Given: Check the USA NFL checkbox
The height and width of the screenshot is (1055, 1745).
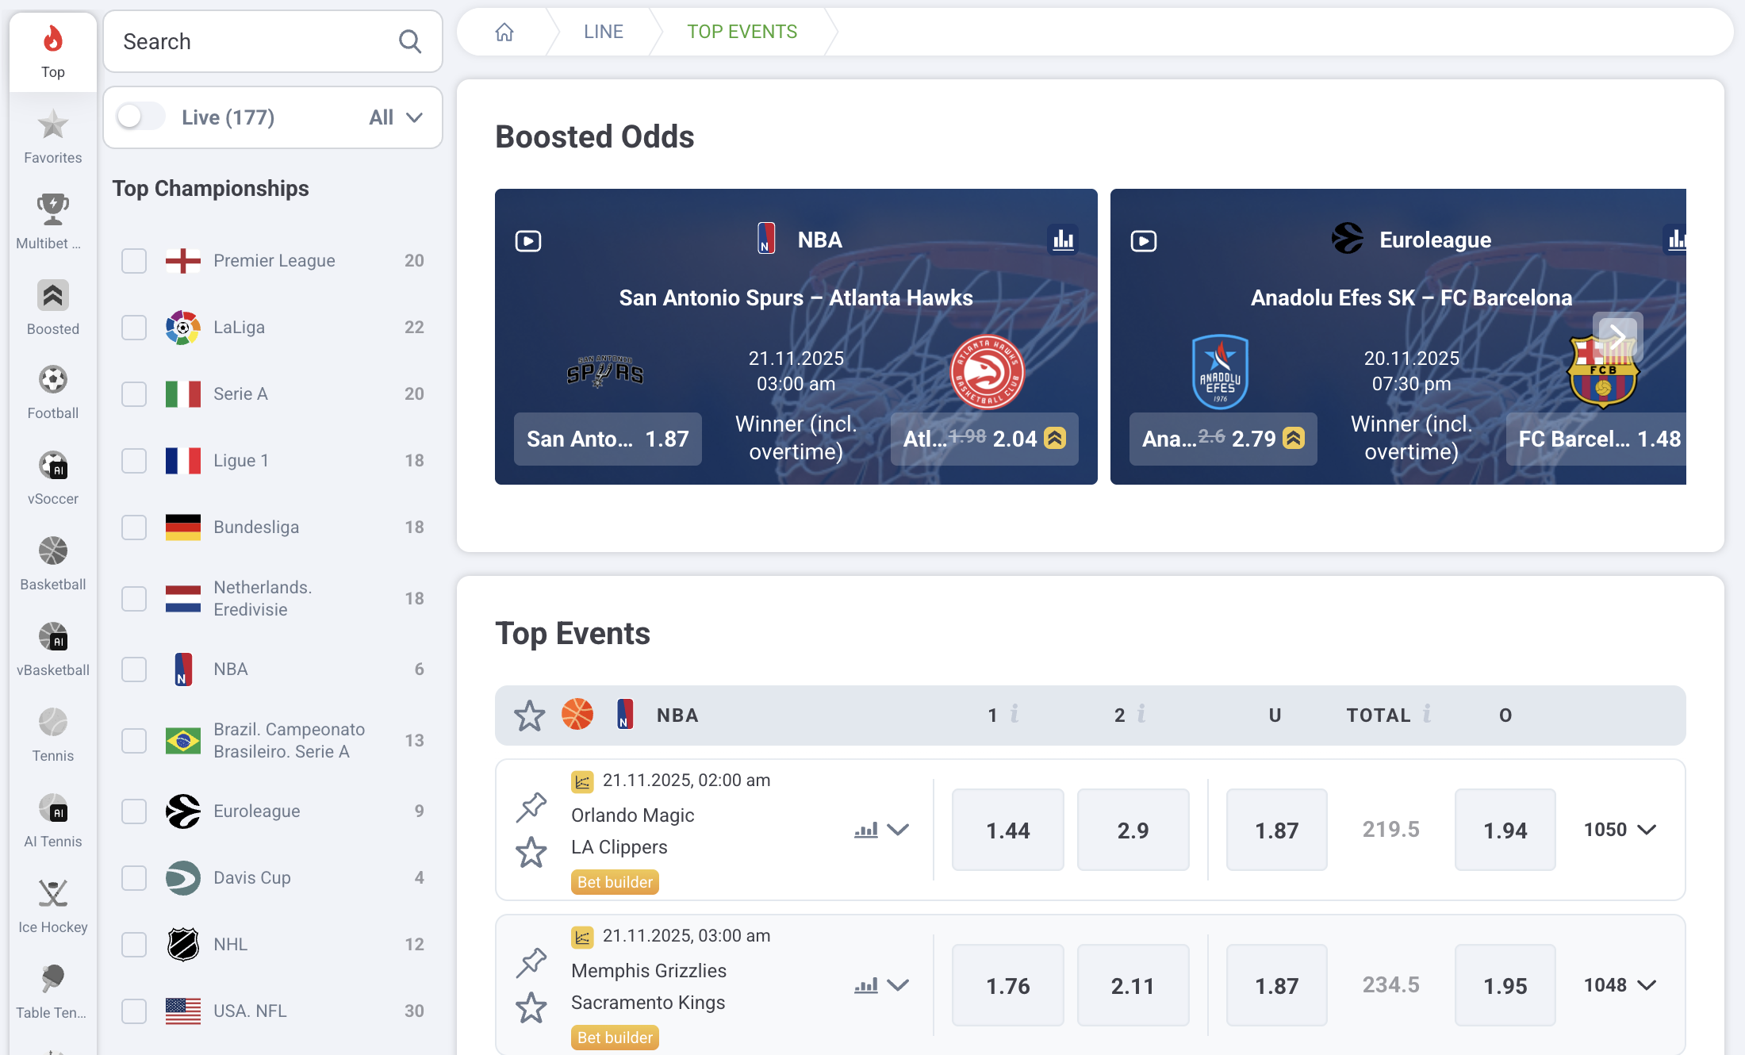Looking at the screenshot, I should click(134, 1011).
